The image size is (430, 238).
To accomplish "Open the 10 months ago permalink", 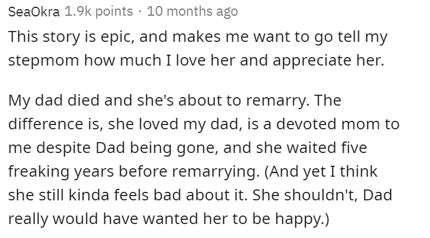I will click(193, 12).
